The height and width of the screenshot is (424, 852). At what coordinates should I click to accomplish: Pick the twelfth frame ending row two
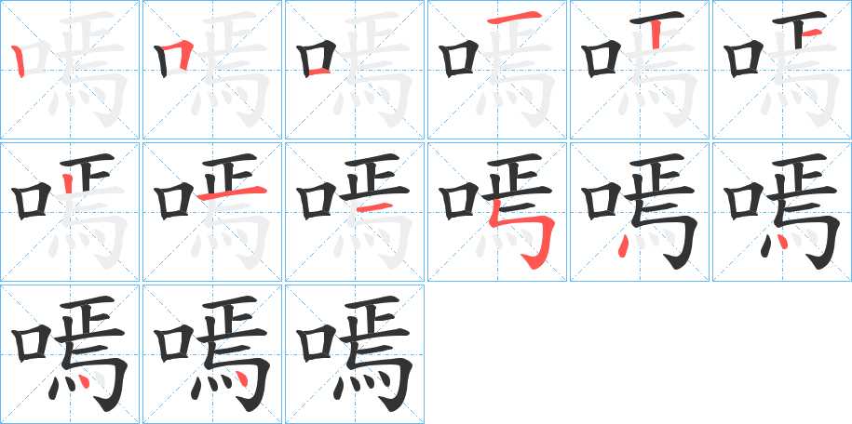[782, 212]
